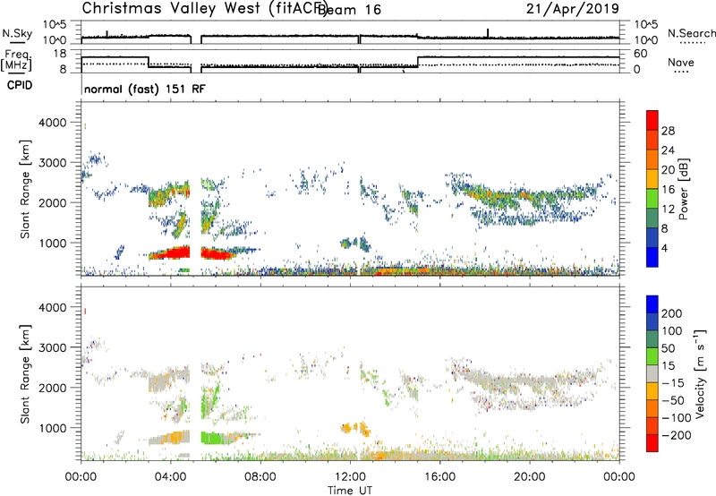Click the 'Christmas Valley West (fitACF)' title
Image resolution: width=716 pixels, height=496 pixels.
pos(204,9)
